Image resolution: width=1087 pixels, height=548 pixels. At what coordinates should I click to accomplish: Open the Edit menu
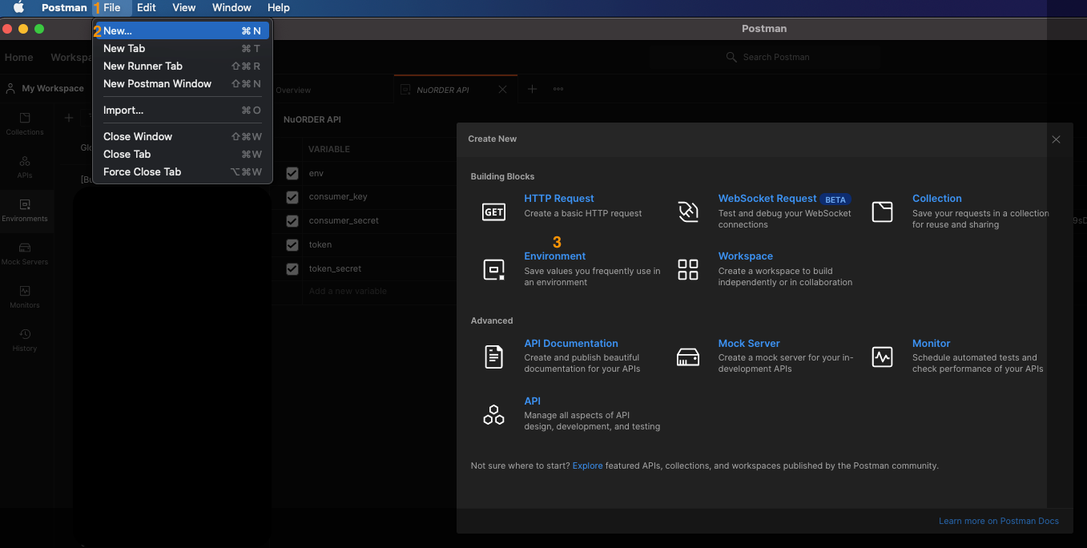[x=147, y=7]
